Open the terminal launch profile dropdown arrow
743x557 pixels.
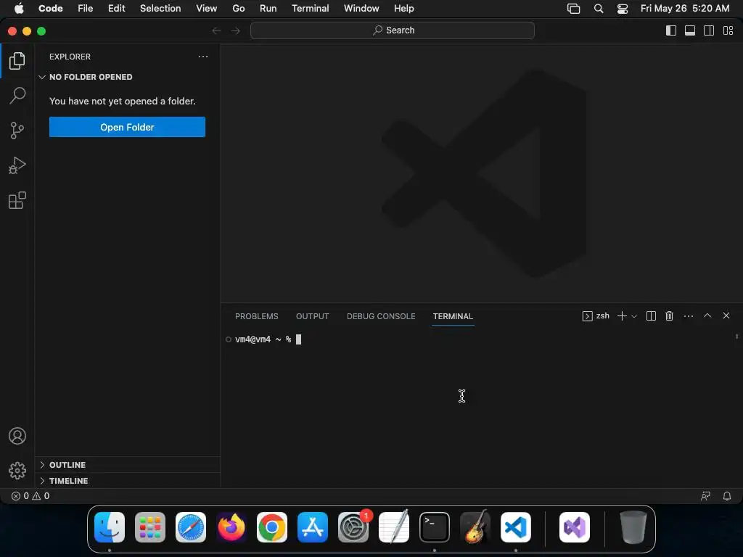pyautogui.click(x=634, y=316)
